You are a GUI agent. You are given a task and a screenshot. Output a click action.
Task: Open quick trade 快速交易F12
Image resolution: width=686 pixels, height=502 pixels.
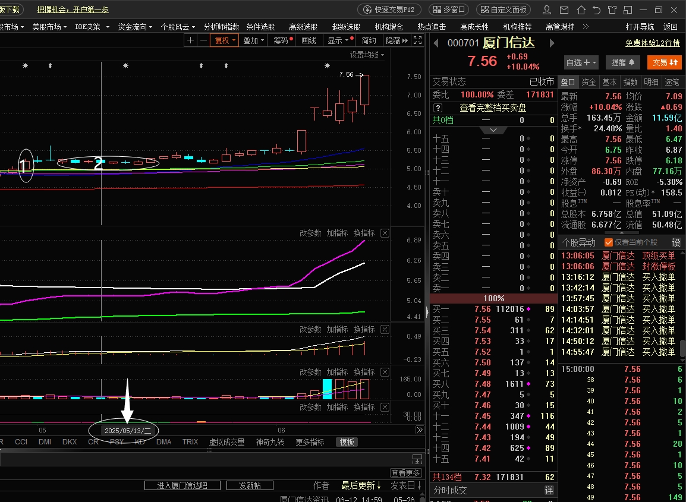tap(389, 10)
